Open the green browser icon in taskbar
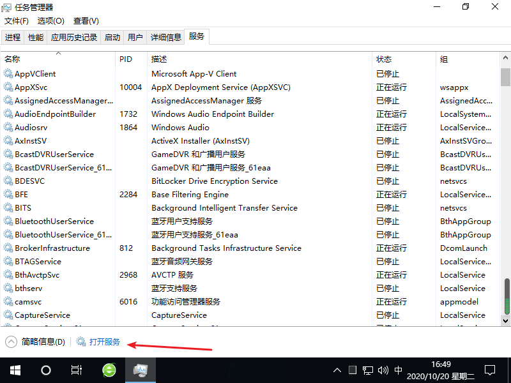The width and height of the screenshot is (511, 383). pos(109,370)
